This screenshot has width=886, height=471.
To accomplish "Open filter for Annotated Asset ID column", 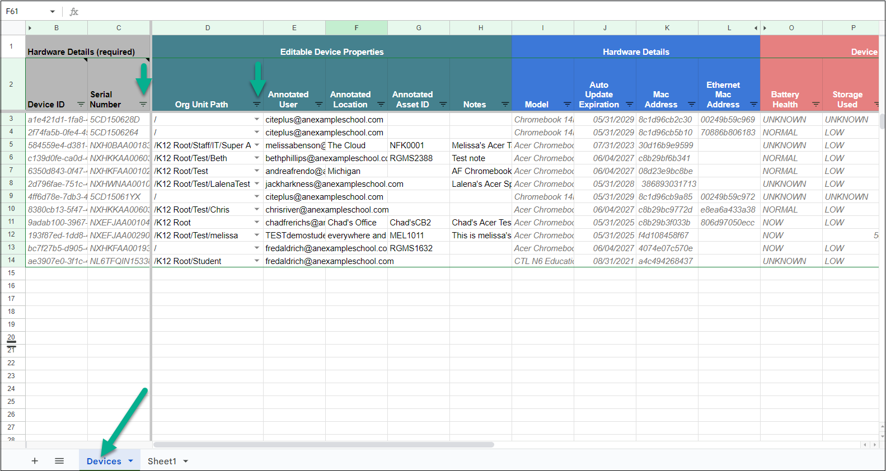I will pos(443,105).
